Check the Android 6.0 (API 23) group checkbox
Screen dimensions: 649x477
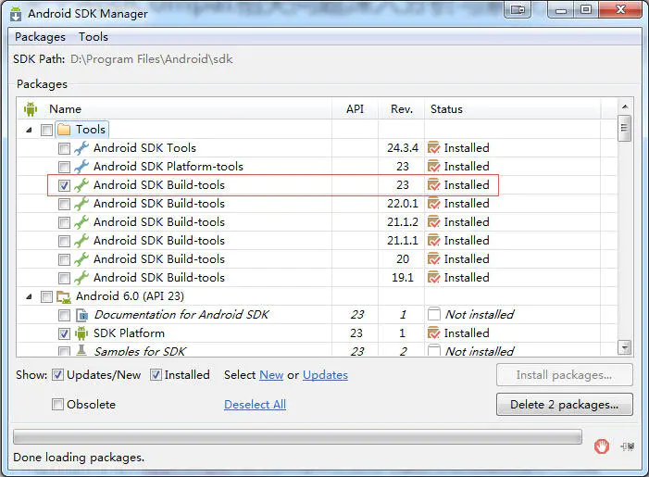click(46, 297)
